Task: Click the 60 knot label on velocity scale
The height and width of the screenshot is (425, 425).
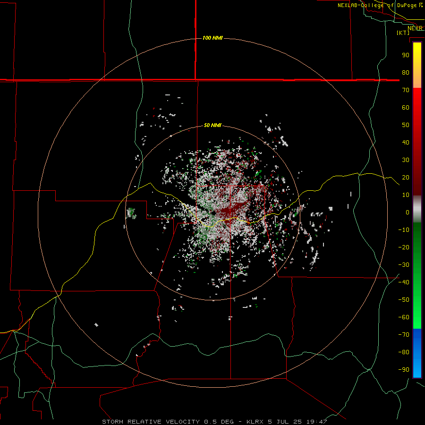Action: click(406, 107)
